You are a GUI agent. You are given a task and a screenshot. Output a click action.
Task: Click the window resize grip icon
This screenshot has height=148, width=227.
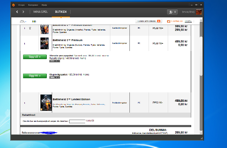pyautogui.click(x=201, y=138)
